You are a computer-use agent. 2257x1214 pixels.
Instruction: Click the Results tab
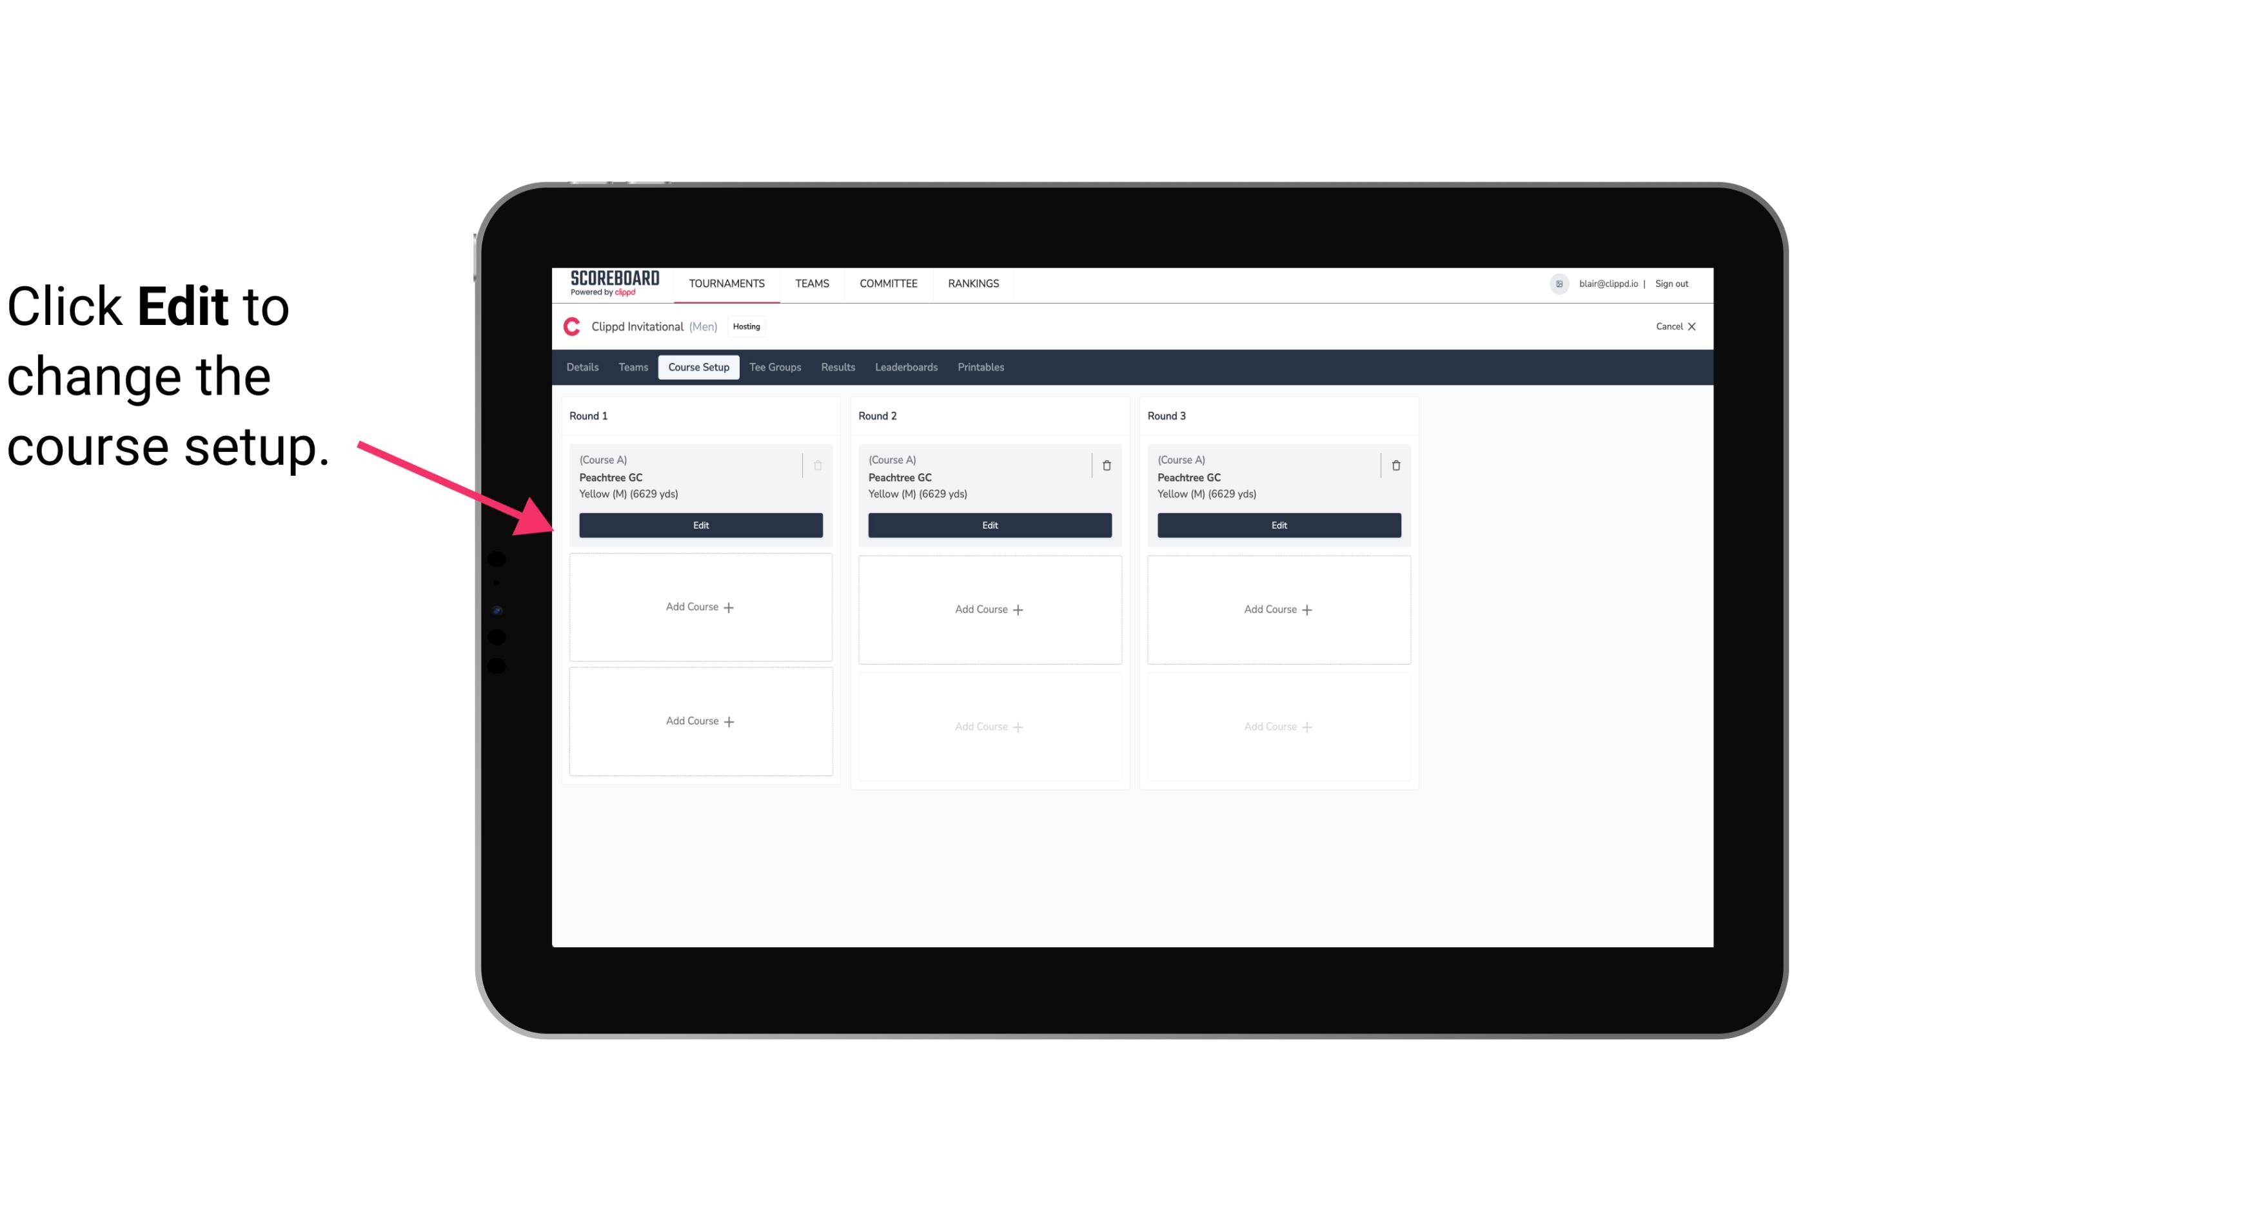tap(838, 367)
